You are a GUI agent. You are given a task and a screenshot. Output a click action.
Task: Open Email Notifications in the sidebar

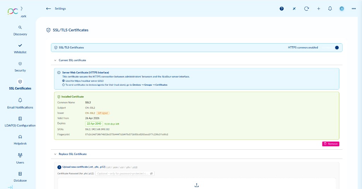[x=20, y=103]
